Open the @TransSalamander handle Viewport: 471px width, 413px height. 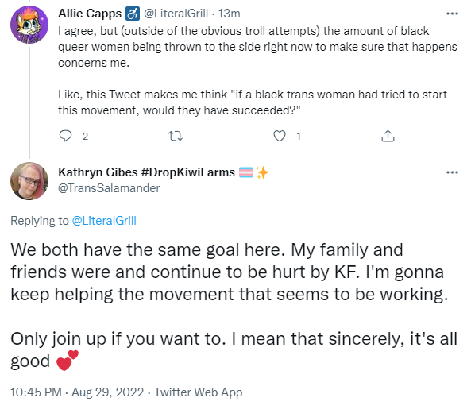(x=109, y=188)
